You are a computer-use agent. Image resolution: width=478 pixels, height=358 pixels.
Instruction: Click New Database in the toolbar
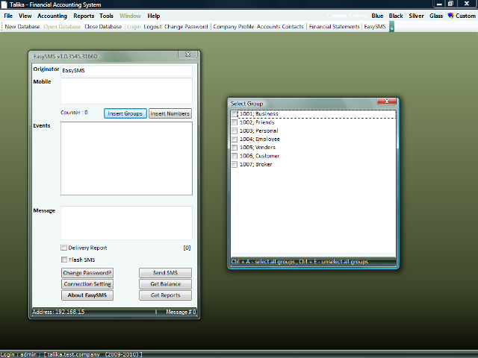(22, 26)
